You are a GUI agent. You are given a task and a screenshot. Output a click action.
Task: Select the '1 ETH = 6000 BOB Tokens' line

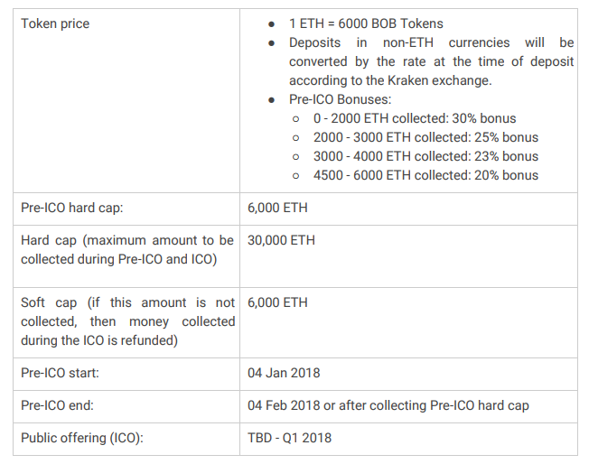click(x=366, y=23)
